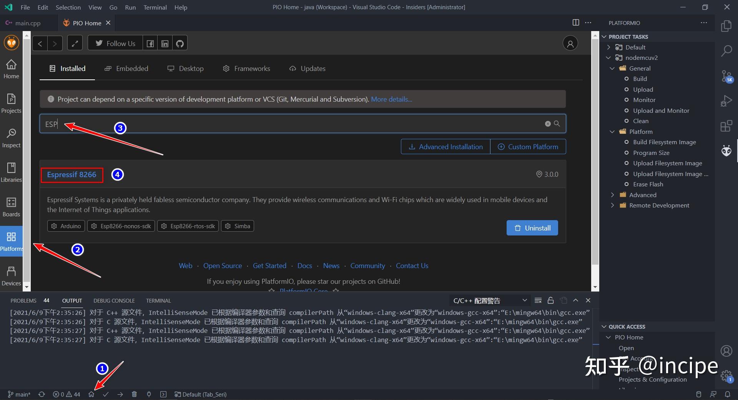Collapse the General tasks folder
This screenshot has height=400, width=738.
(x=612, y=68)
